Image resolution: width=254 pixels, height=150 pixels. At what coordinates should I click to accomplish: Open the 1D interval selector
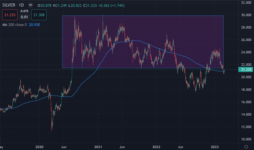21,5
